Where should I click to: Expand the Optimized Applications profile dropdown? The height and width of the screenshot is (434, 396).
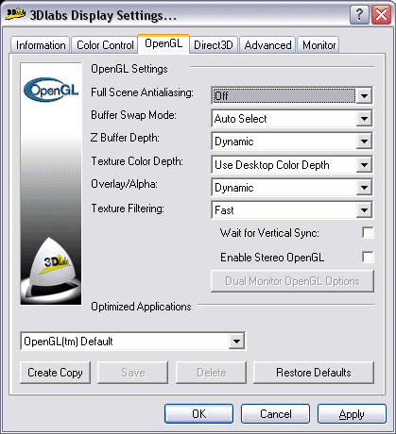click(236, 341)
